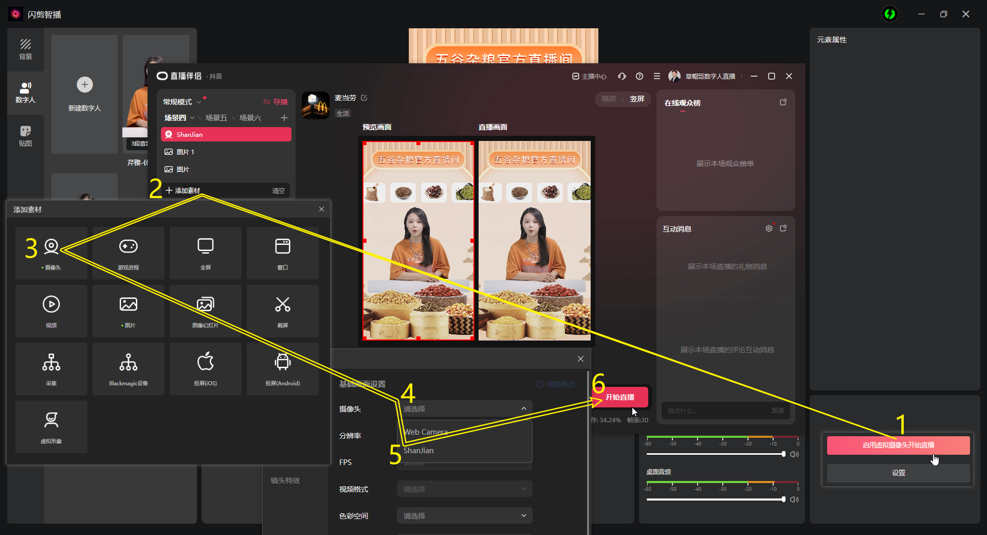Click 启用虚拟摄像头开始直播 button

tap(898, 445)
